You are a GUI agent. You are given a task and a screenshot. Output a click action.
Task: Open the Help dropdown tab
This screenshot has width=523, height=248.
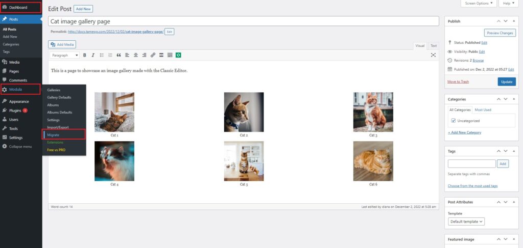509,4
